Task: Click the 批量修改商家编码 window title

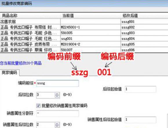Action: click(17, 3)
